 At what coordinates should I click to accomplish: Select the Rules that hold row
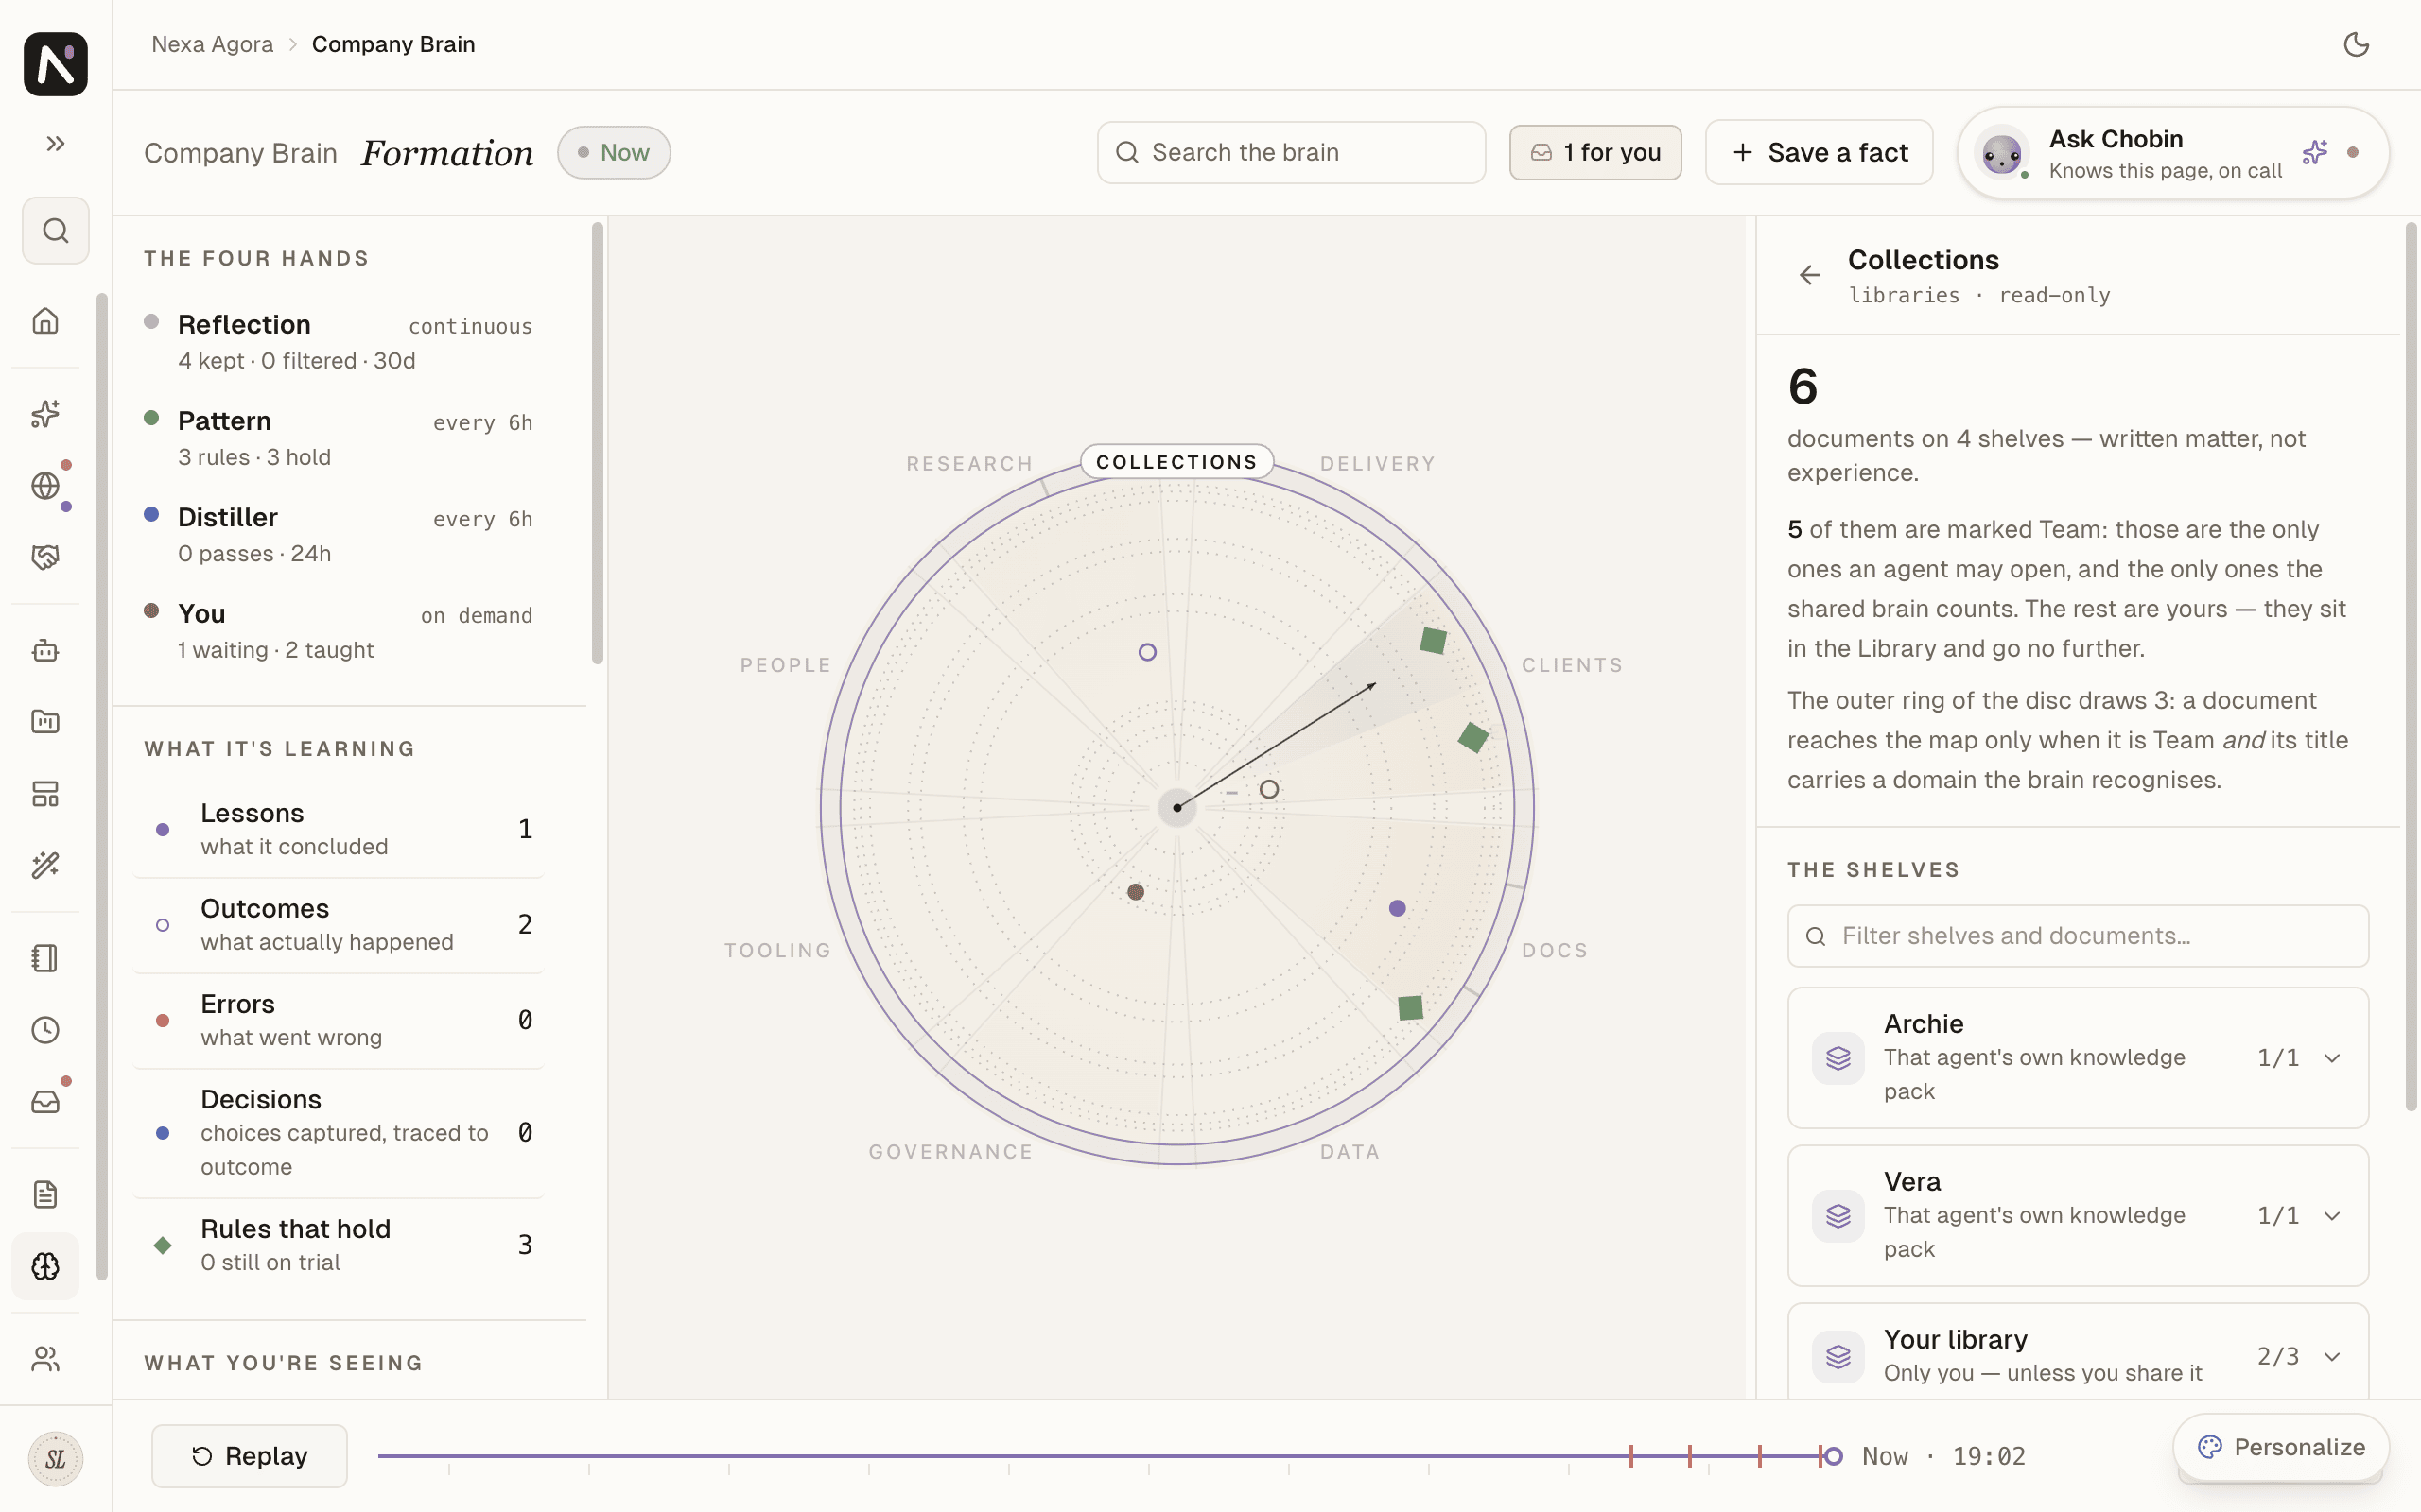click(x=340, y=1245)
